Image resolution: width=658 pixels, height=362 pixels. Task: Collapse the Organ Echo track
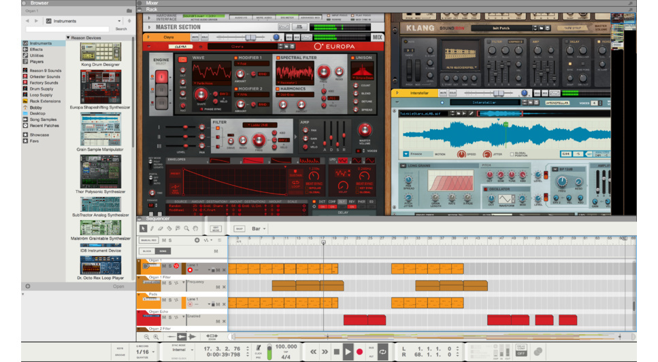coord(139,312)
